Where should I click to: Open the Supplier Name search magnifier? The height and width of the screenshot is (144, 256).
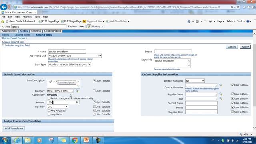tap(220, 94)
